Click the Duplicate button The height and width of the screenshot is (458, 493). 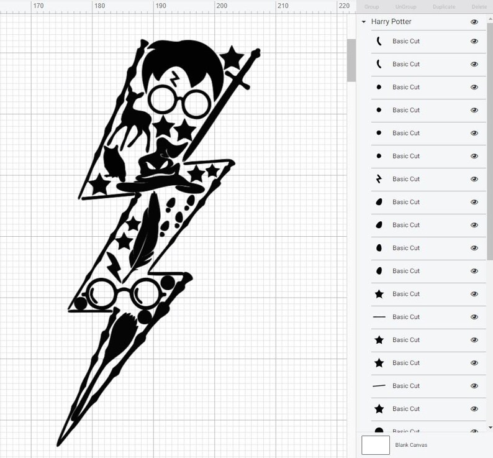[x=444, y=7]
